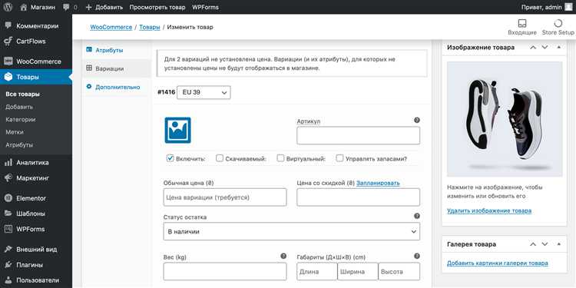Collapse the Изображение товара panel
Screen dimensions: 576x288
[x=559, y=48]
